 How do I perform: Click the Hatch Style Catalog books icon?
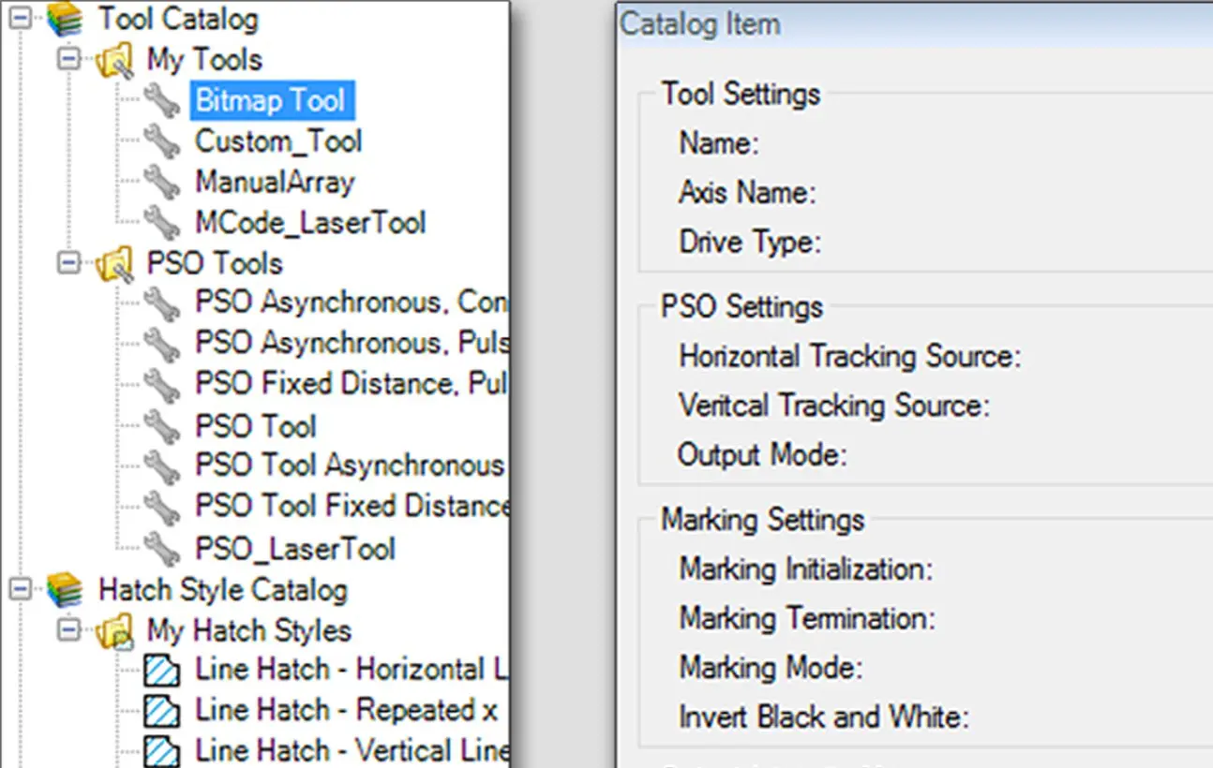click(64, 590)
